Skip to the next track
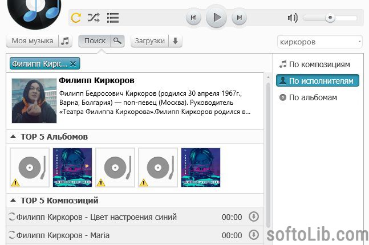The image size is (369, 245). tap(239, 18)
